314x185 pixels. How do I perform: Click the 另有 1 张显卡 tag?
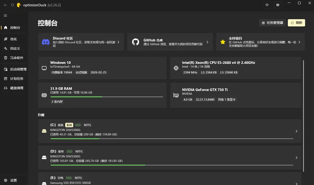tap(227, 100)
